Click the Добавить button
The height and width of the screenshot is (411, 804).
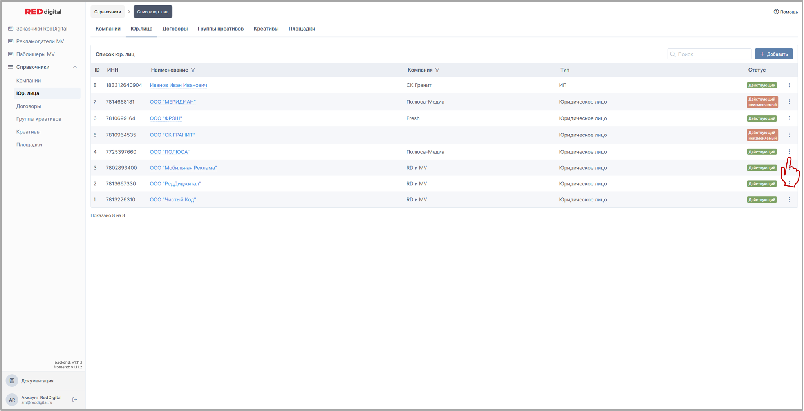[773, 54]
